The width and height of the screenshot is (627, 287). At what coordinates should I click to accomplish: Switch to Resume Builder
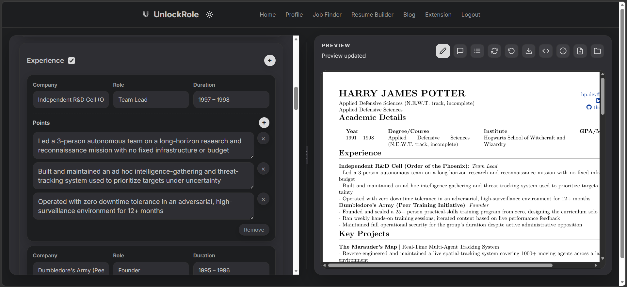[372, 15]
